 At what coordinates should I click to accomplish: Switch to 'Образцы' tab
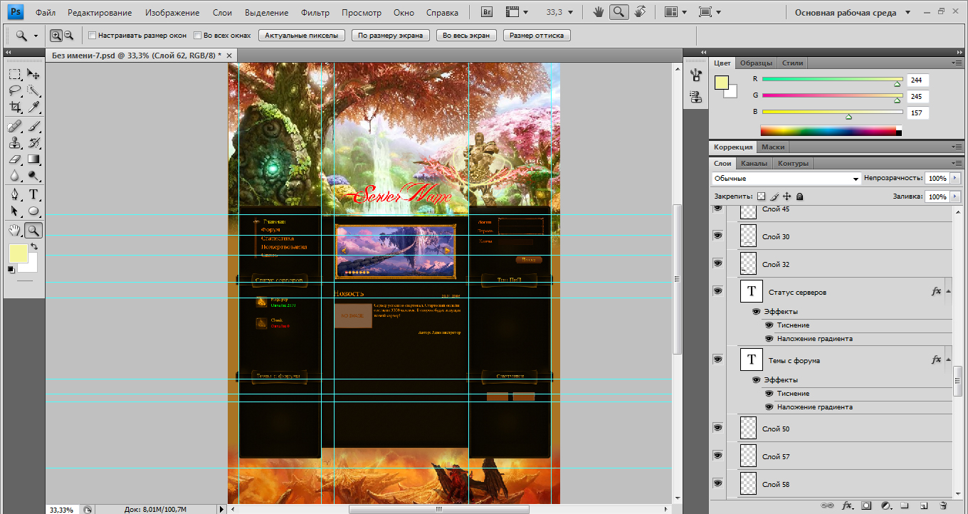pyautogui.click(x=756, y=63)
